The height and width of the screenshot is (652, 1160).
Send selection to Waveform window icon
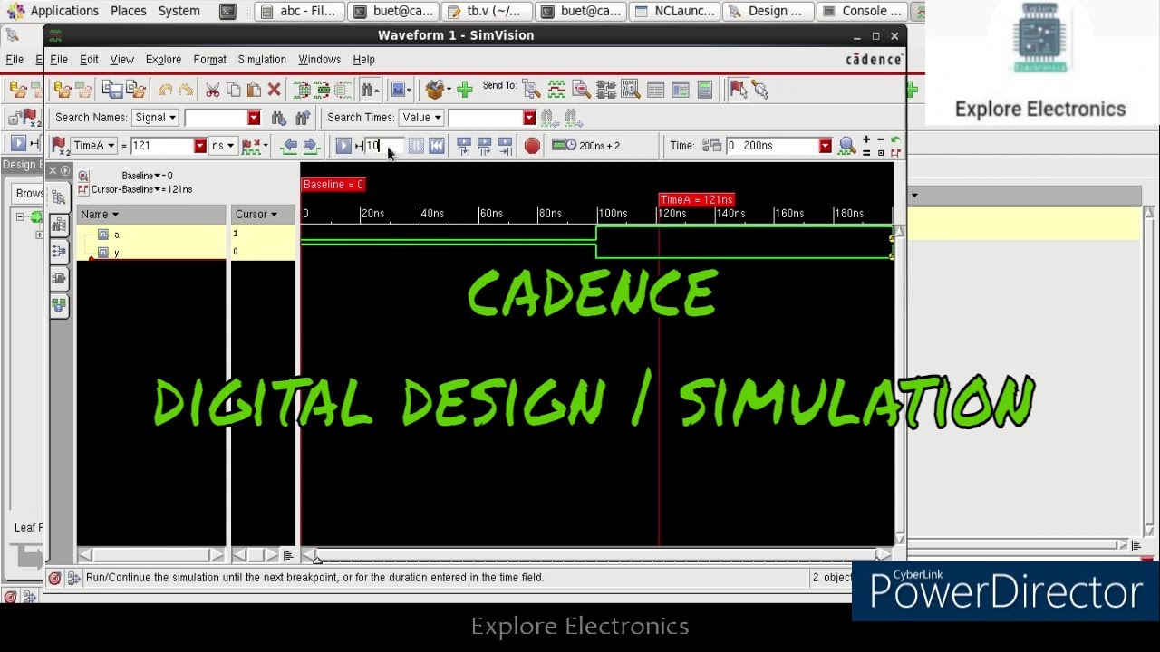coord(556,90)
